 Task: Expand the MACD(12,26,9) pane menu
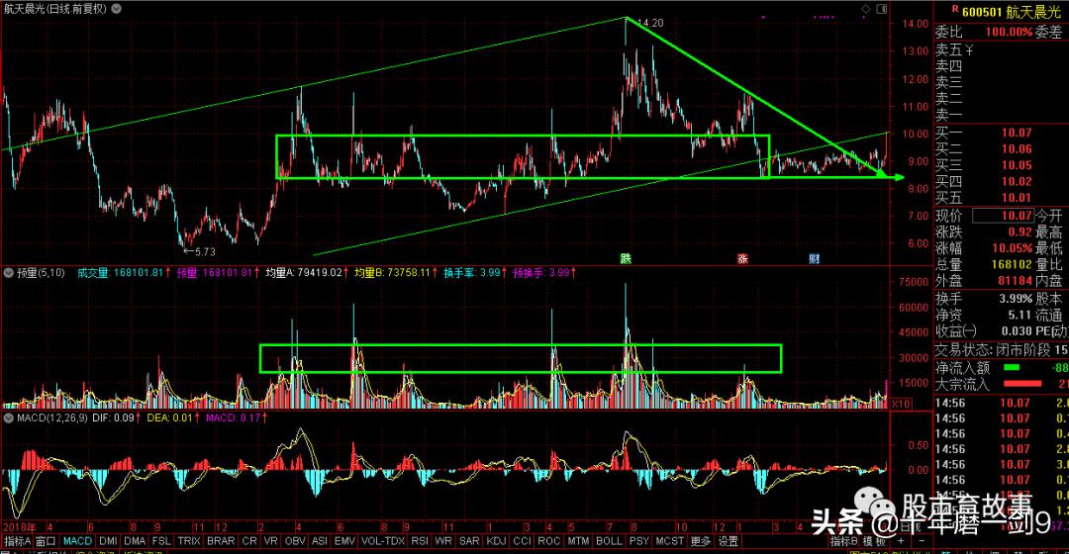pos(9,417)
